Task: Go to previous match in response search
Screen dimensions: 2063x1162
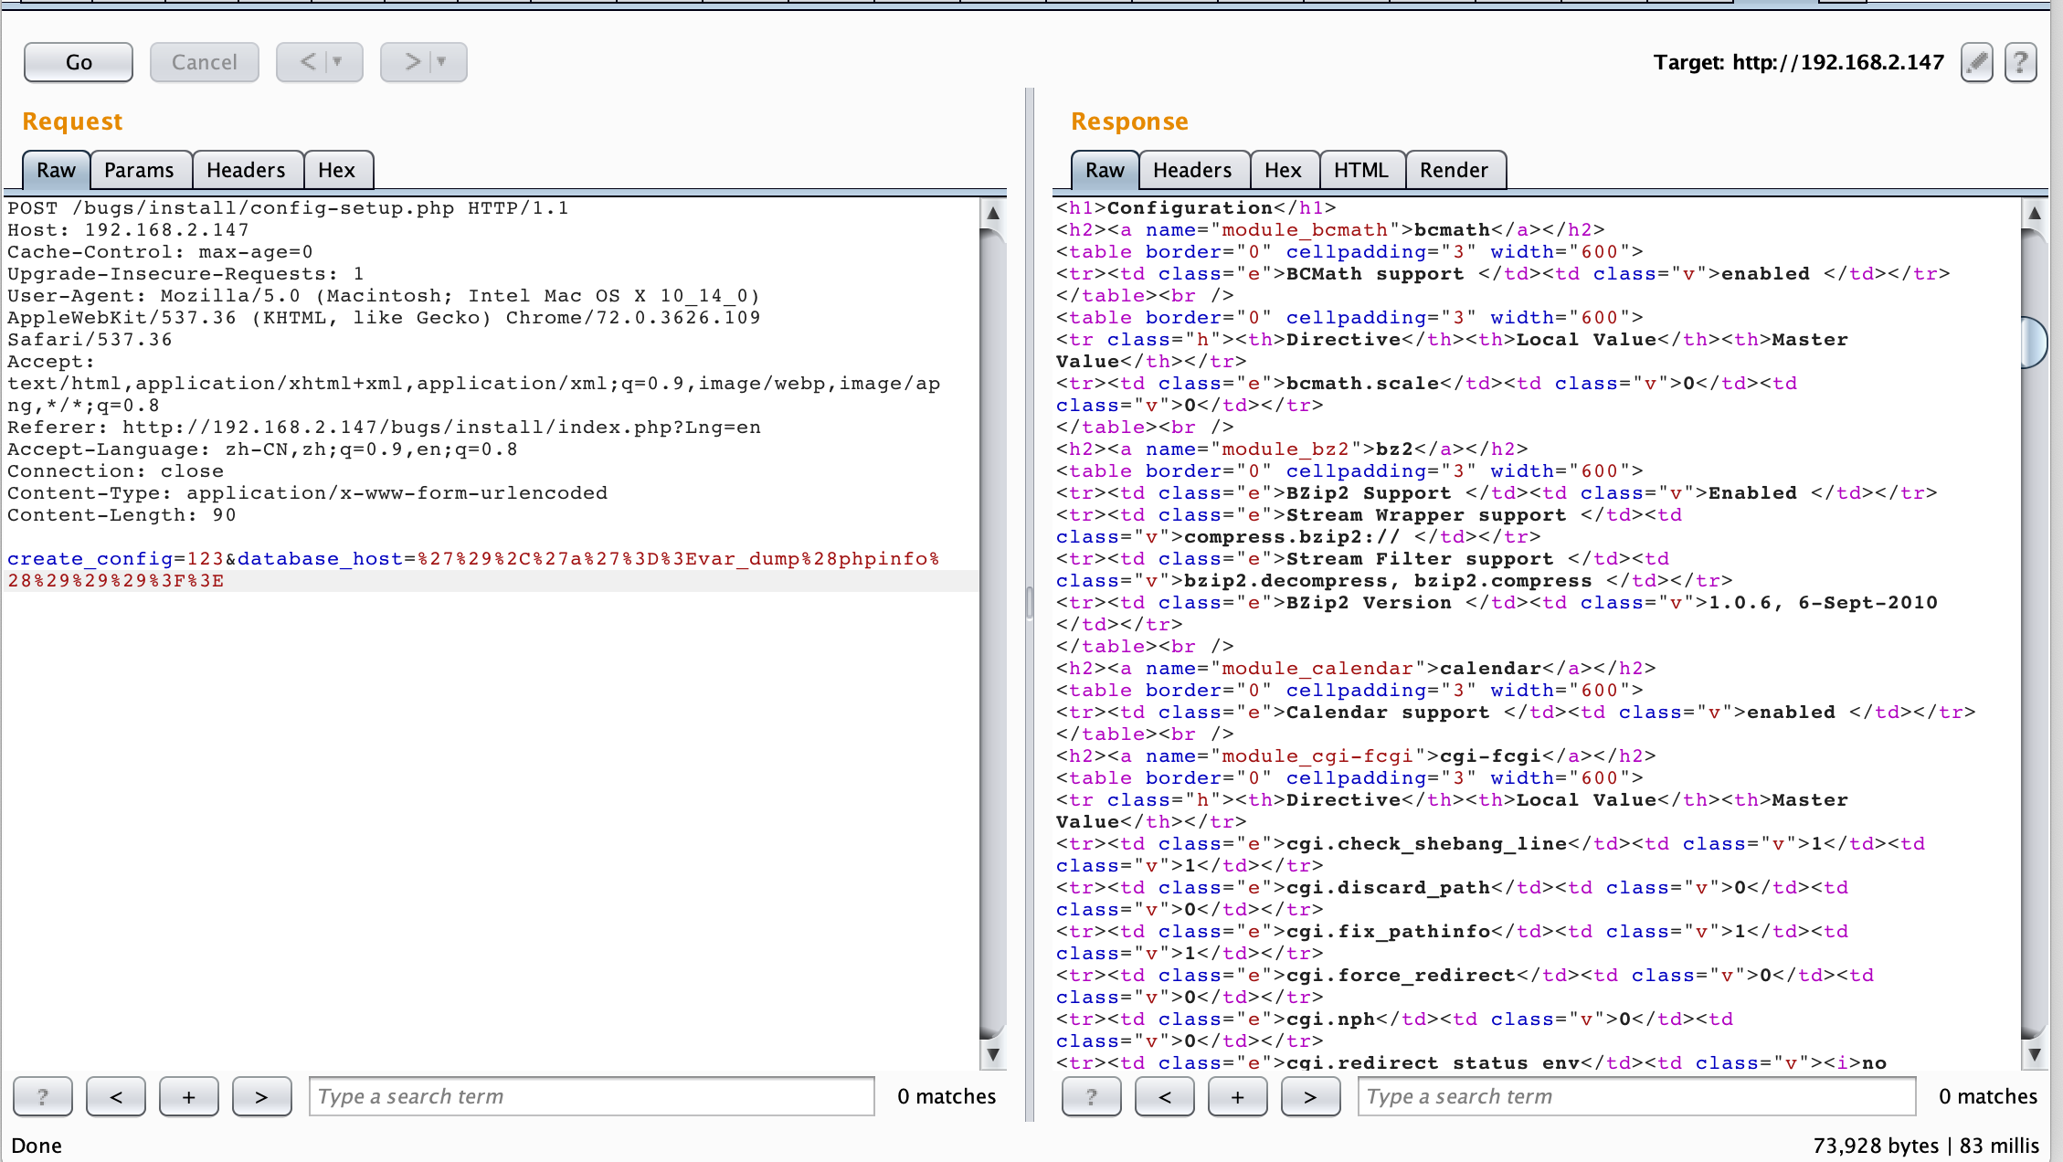Action: [x=1165, y=1096]
